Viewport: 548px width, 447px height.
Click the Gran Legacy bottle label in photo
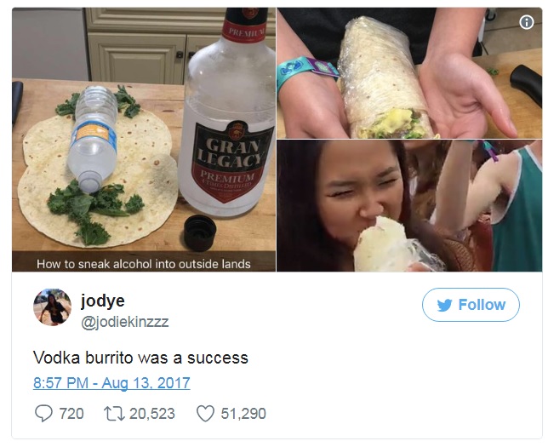coord(231,161)
